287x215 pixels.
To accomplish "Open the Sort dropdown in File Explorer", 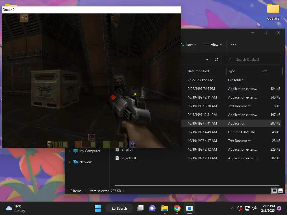I will [189, 45].
